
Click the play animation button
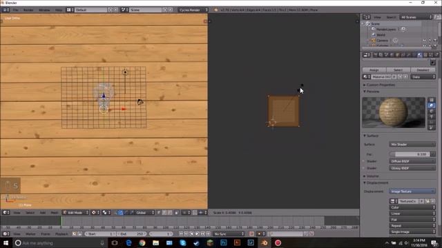point(198,234)
